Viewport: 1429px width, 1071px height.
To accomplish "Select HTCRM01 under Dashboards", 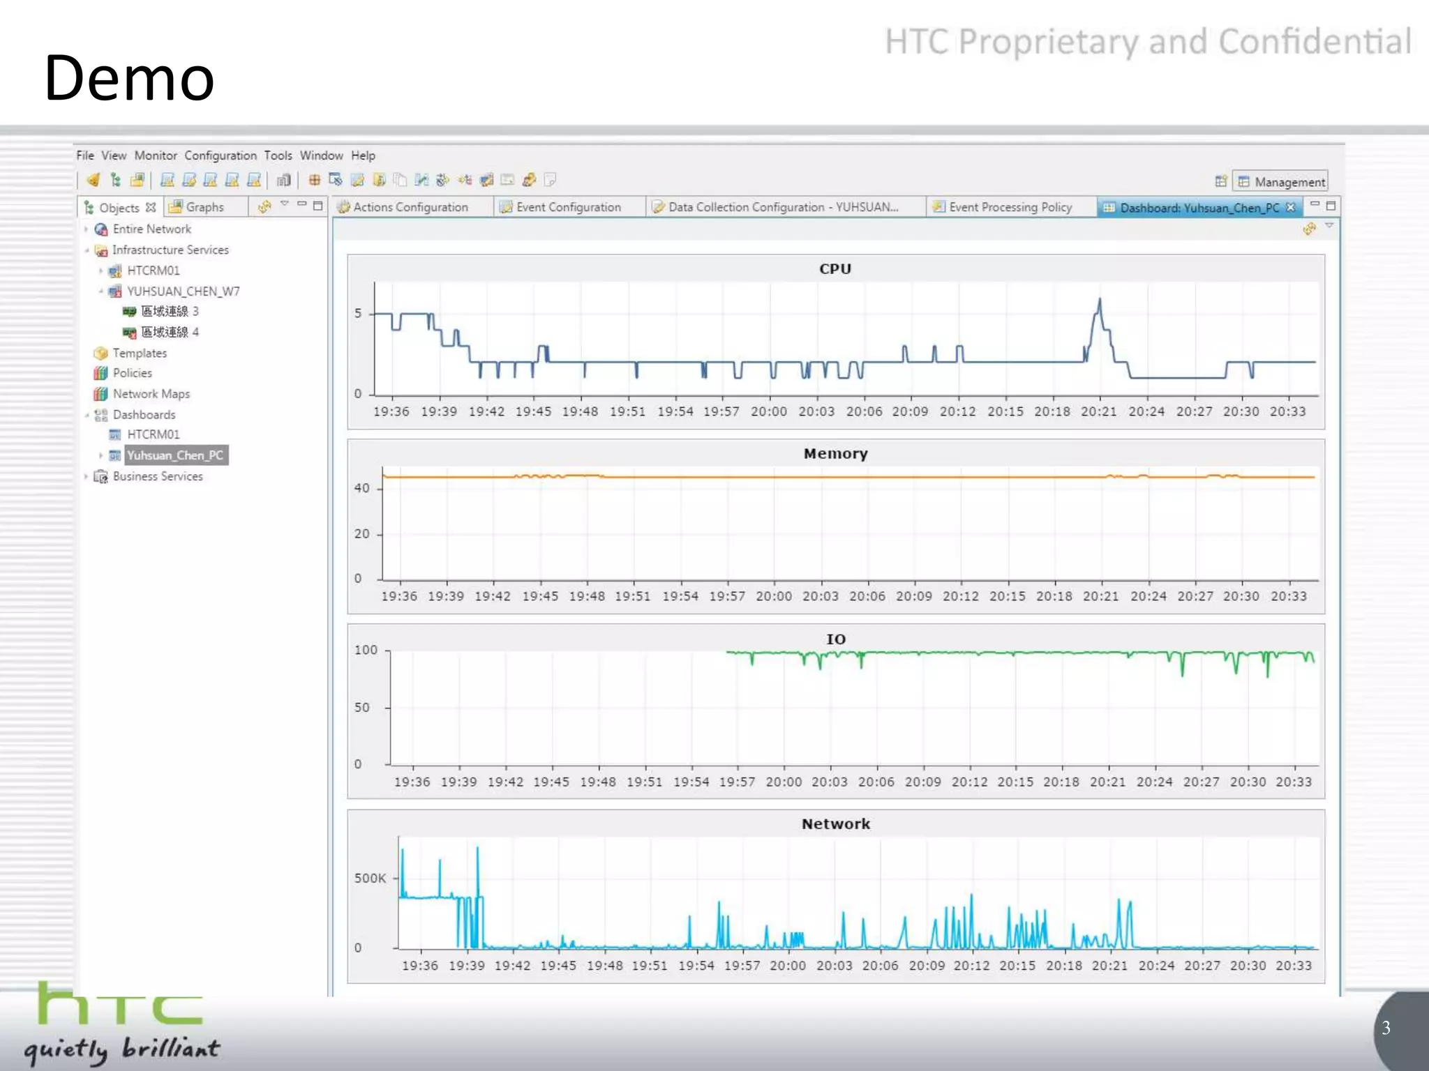I will tap(153, 434).
